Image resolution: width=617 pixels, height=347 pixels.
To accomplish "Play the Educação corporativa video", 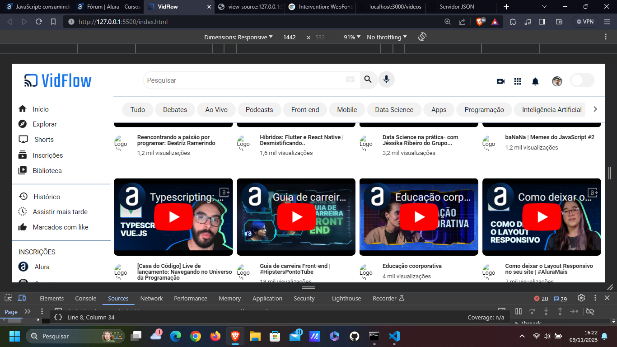I will click(x=419, y=217).
